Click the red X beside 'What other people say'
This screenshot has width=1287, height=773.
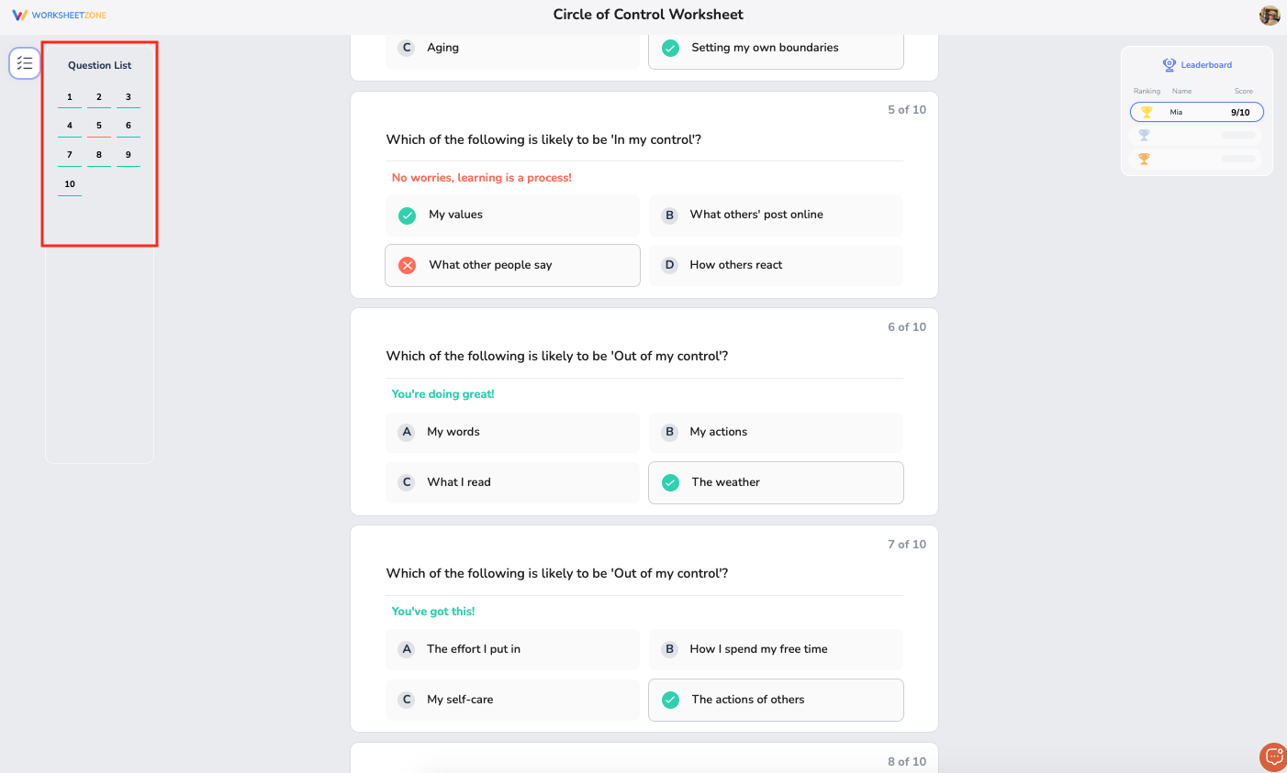click(x=407, y=265)
